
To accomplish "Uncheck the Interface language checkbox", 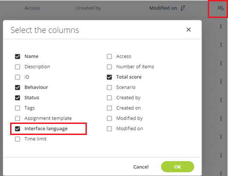I will pyautogui.click(x=17, y=129).
